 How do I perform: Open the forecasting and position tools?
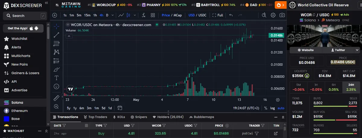click(56, 61)
